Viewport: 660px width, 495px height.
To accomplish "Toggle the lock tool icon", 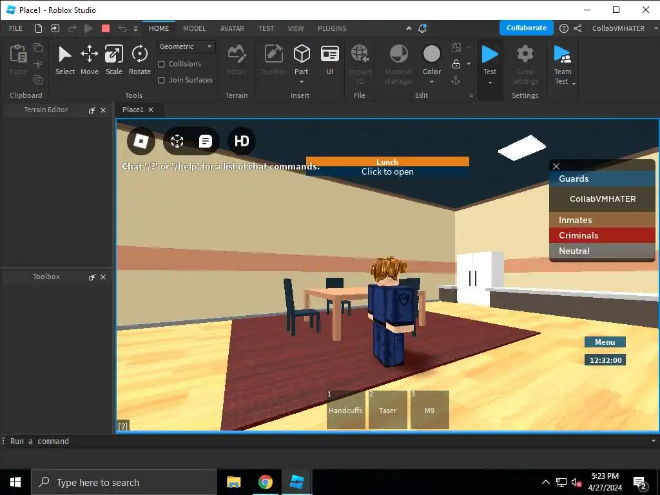I will click(456, 64).
